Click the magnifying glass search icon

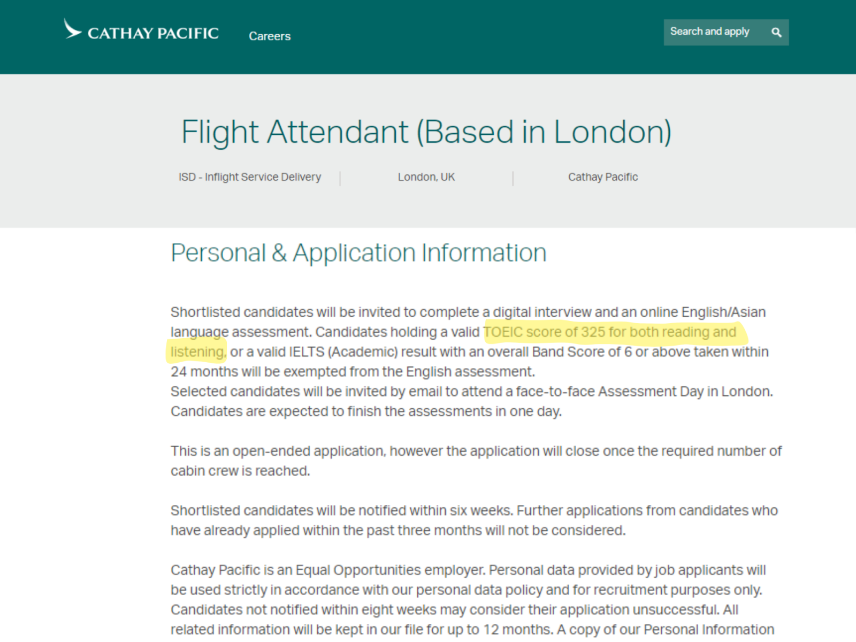coord(776,33)
